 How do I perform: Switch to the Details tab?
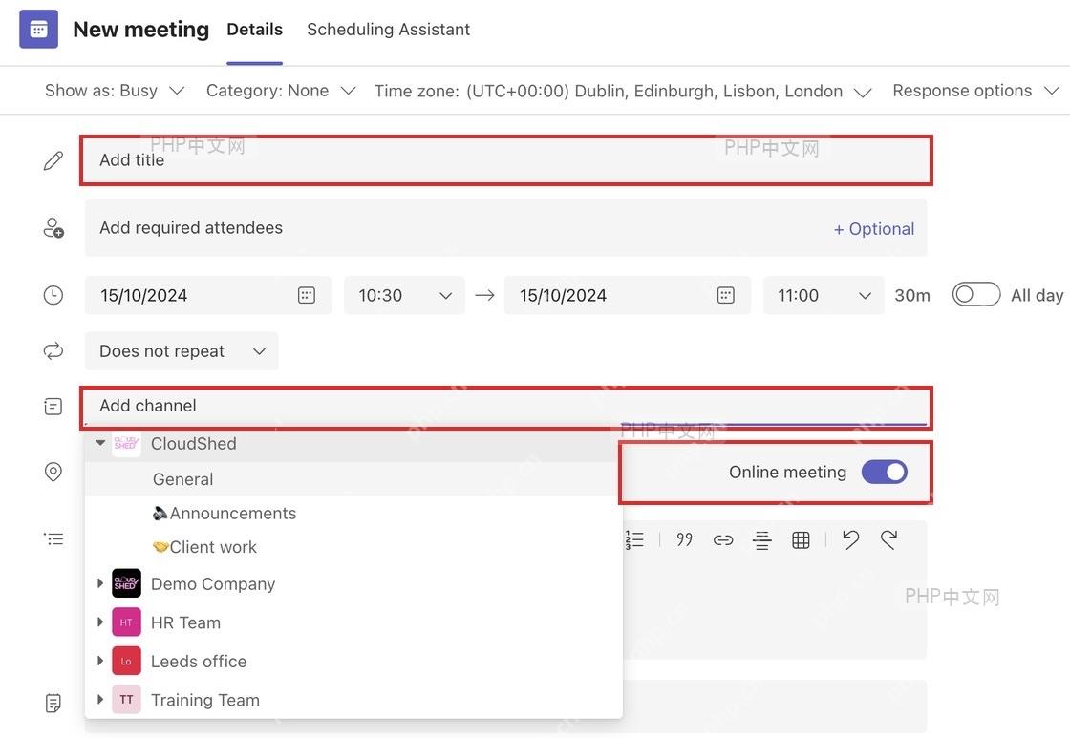(x=254, y=30)
